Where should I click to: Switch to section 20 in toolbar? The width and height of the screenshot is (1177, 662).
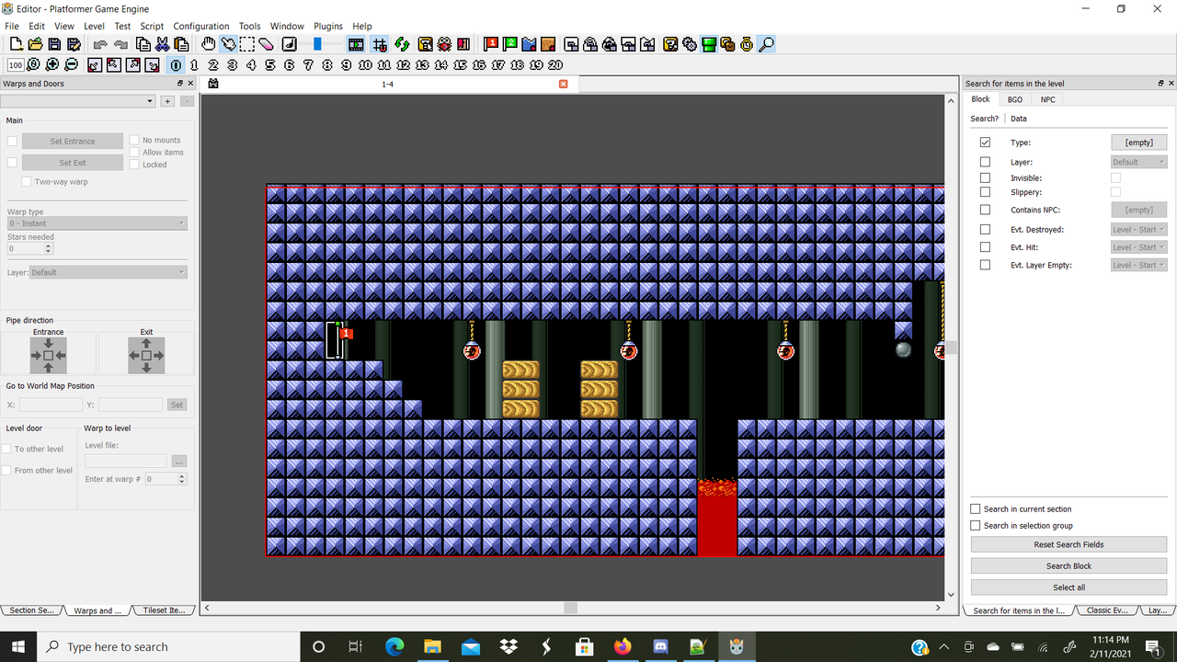pos(555,64)
